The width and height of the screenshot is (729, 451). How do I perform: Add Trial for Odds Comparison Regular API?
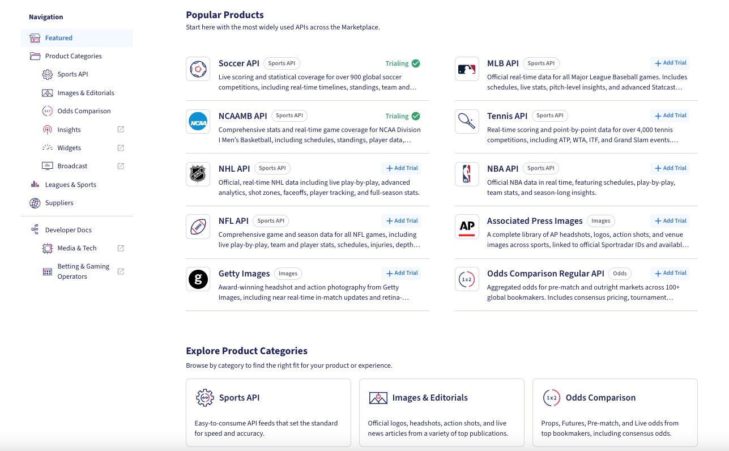[670, 273]
